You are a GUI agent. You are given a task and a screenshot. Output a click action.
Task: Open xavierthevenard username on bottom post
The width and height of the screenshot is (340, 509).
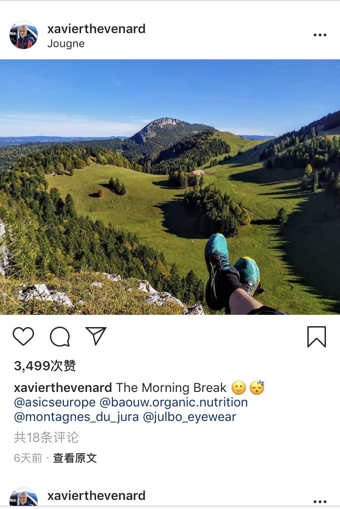[x=97, y=496]
